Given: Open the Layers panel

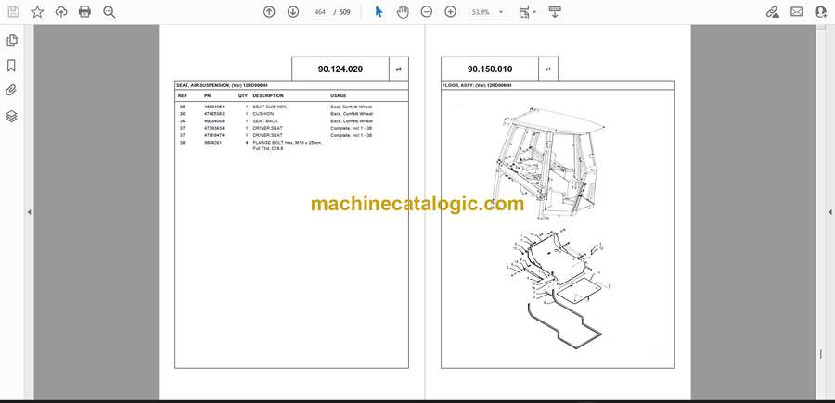Looking at the screenshot, I should click(x=11, y=116).
